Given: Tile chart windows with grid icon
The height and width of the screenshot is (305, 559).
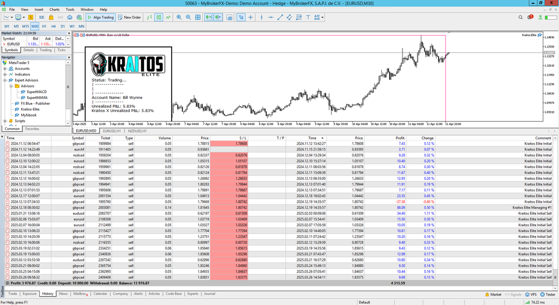Looking at the screenshot, I should (x=198, y=17).
